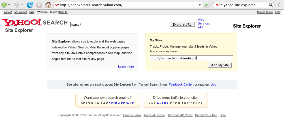Open the Feedback Center link
284x132 pixels.
coord(181,84)
